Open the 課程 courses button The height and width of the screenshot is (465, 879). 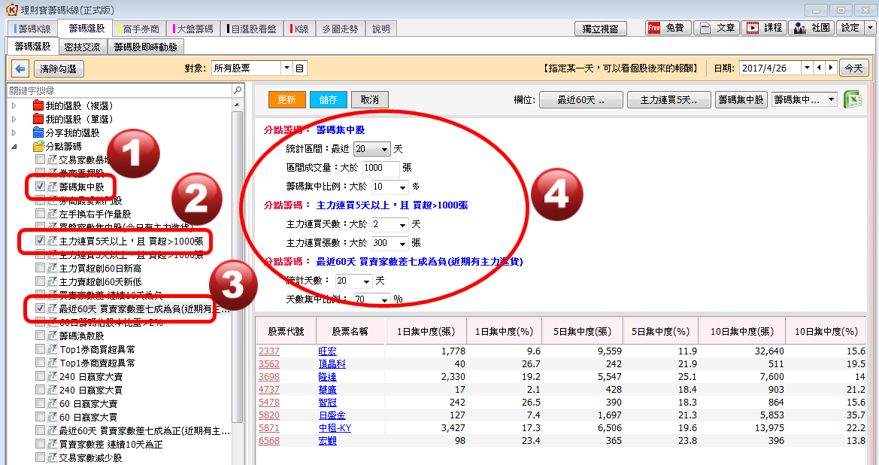(763, 28)
